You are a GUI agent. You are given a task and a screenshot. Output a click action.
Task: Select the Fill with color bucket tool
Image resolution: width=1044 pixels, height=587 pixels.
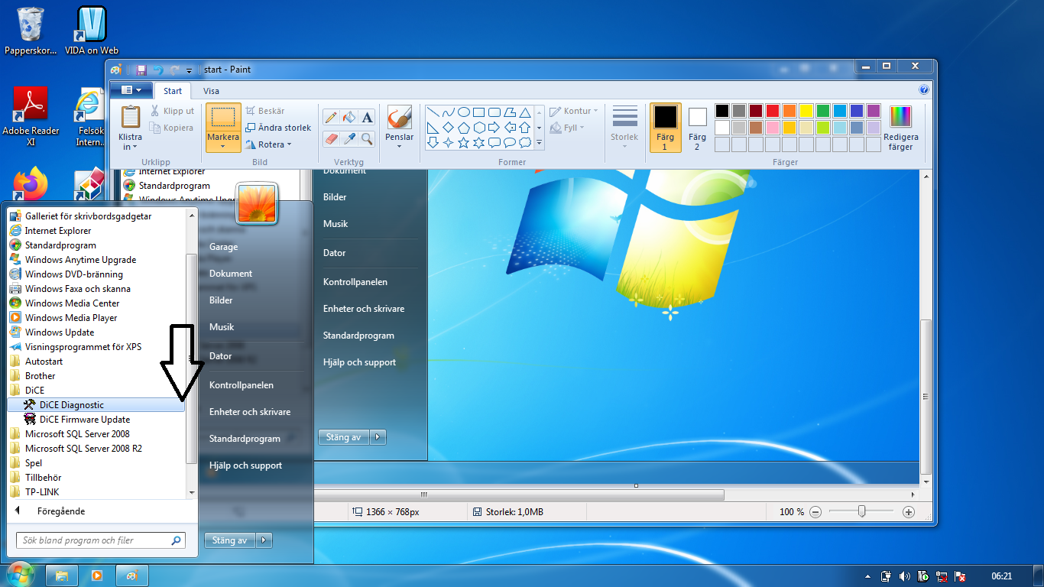[349, 117]
